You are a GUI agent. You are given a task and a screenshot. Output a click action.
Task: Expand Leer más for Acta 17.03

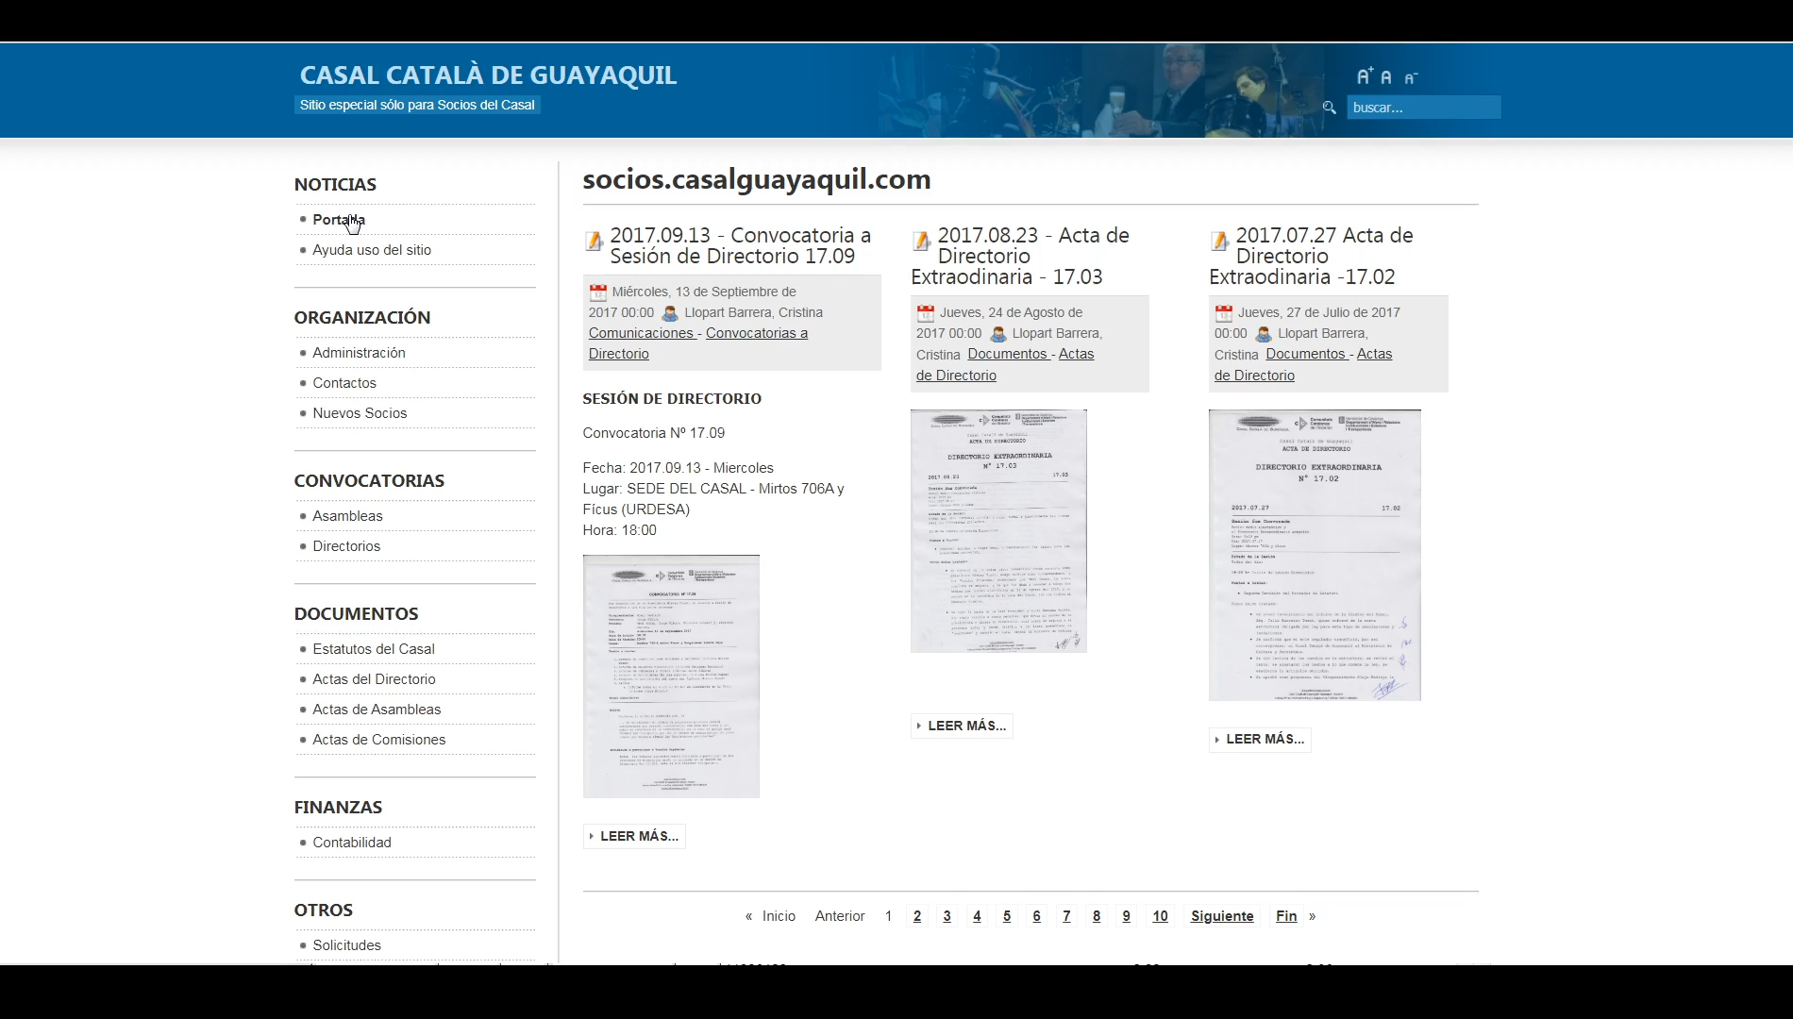tap(962, 726)
